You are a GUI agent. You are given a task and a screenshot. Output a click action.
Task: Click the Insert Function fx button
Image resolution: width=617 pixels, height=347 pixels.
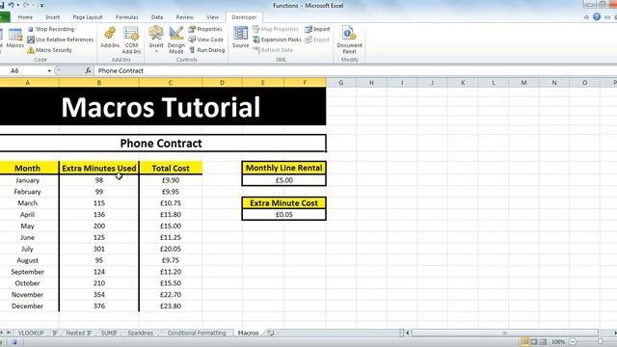pos(88,70)
